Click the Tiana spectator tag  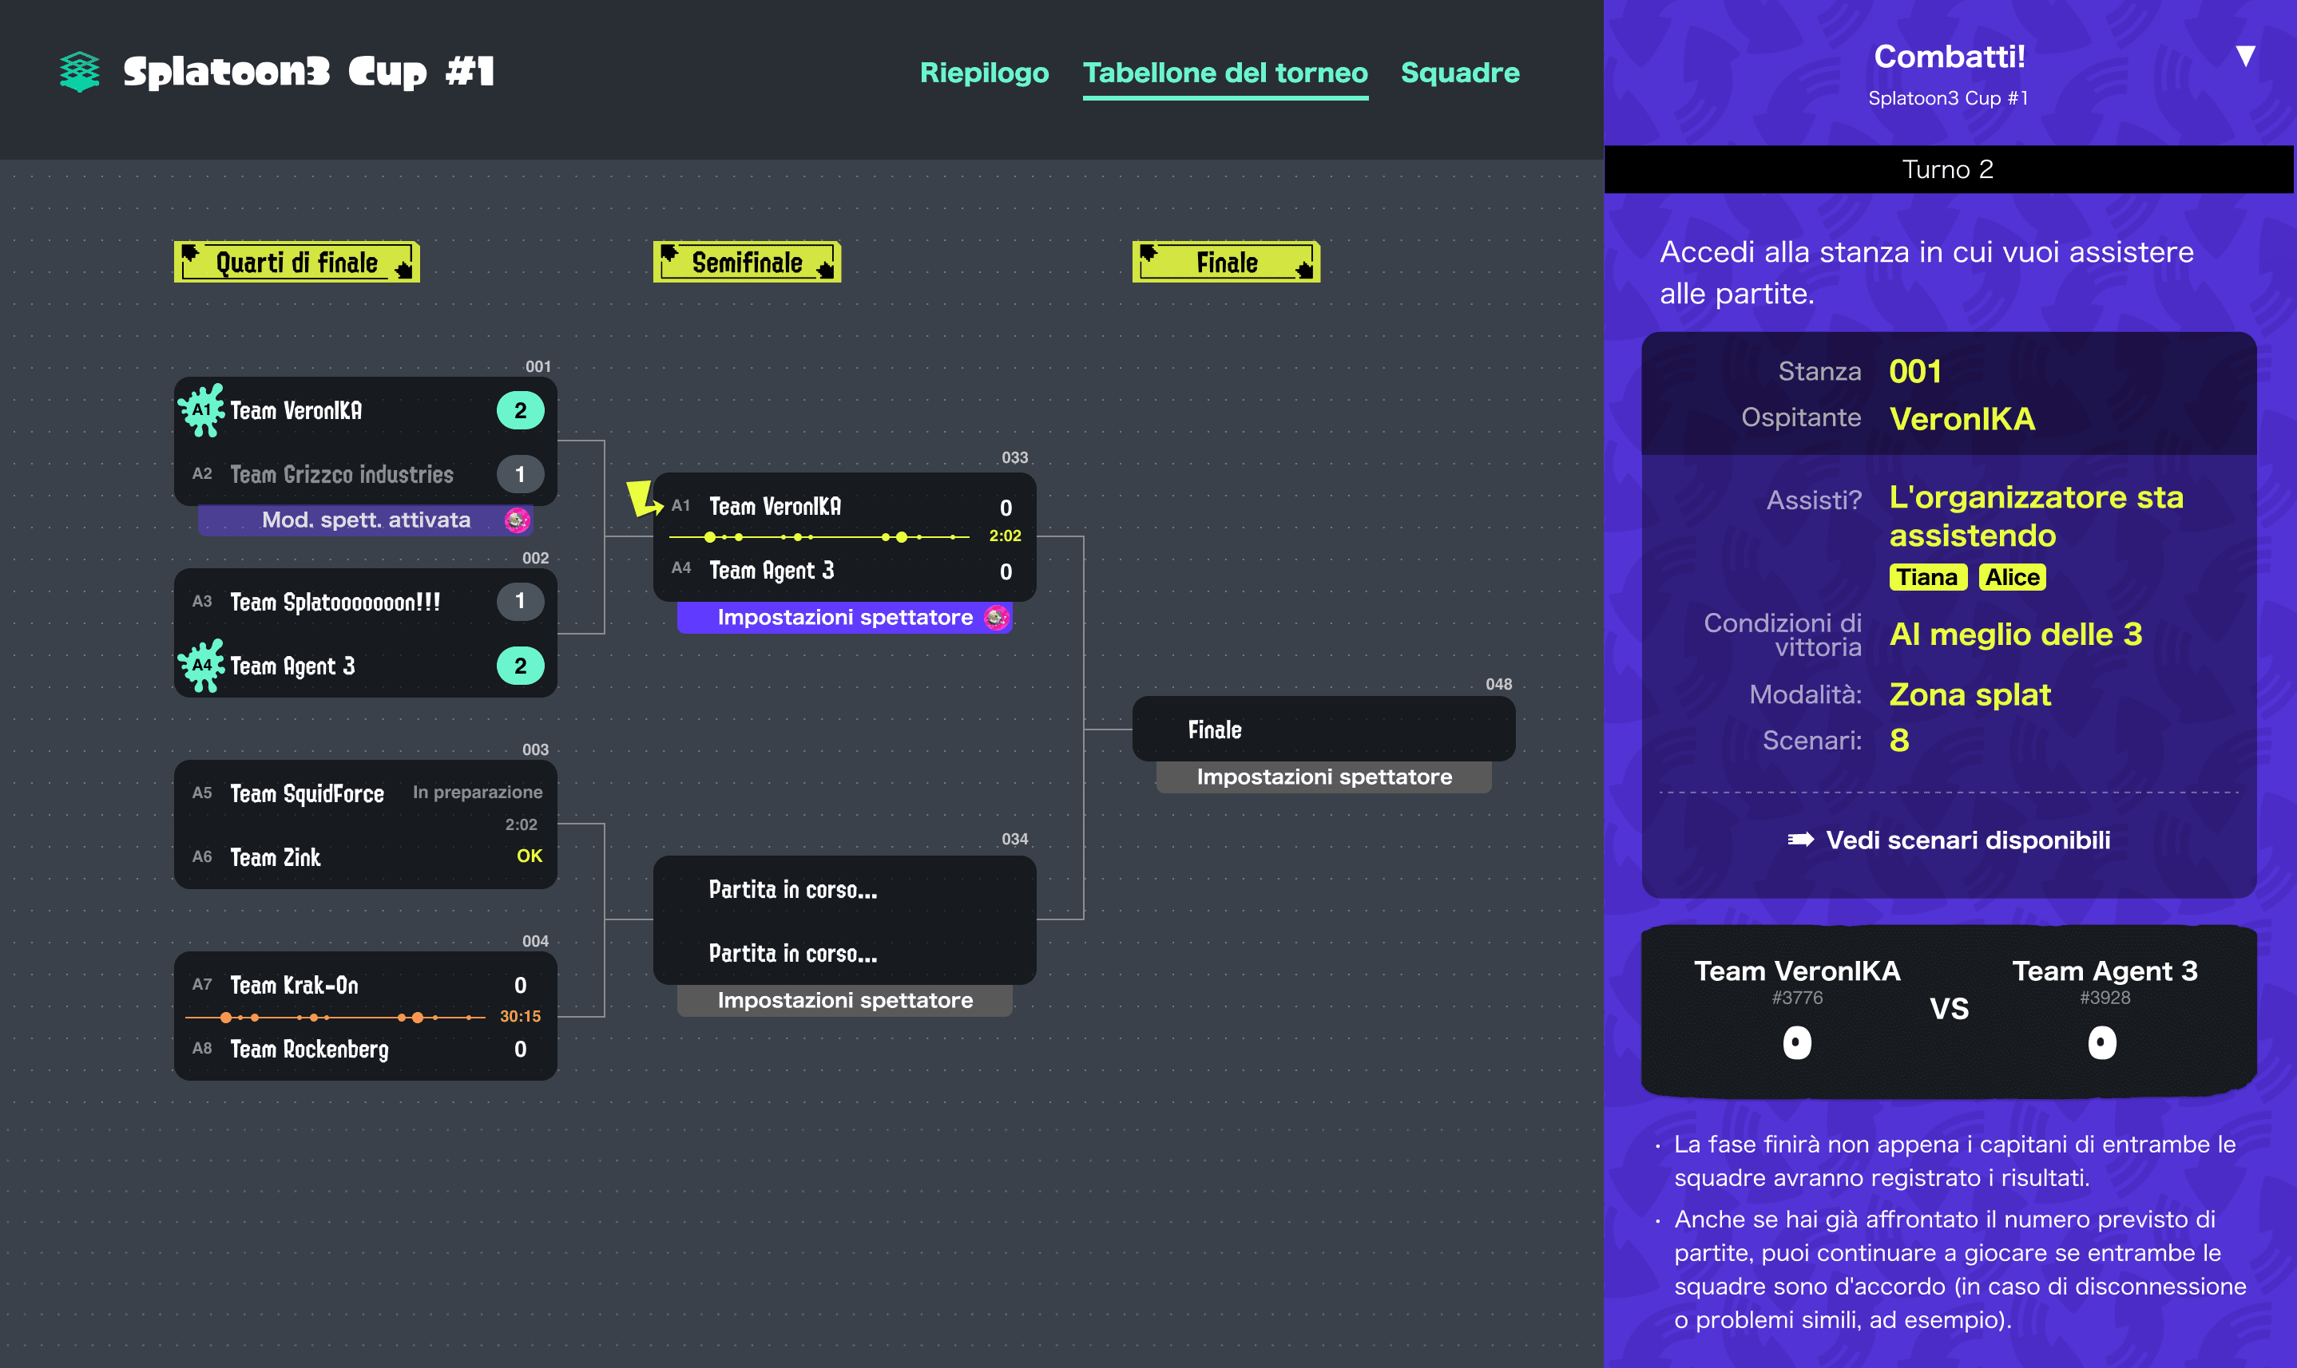point(1927,577)
